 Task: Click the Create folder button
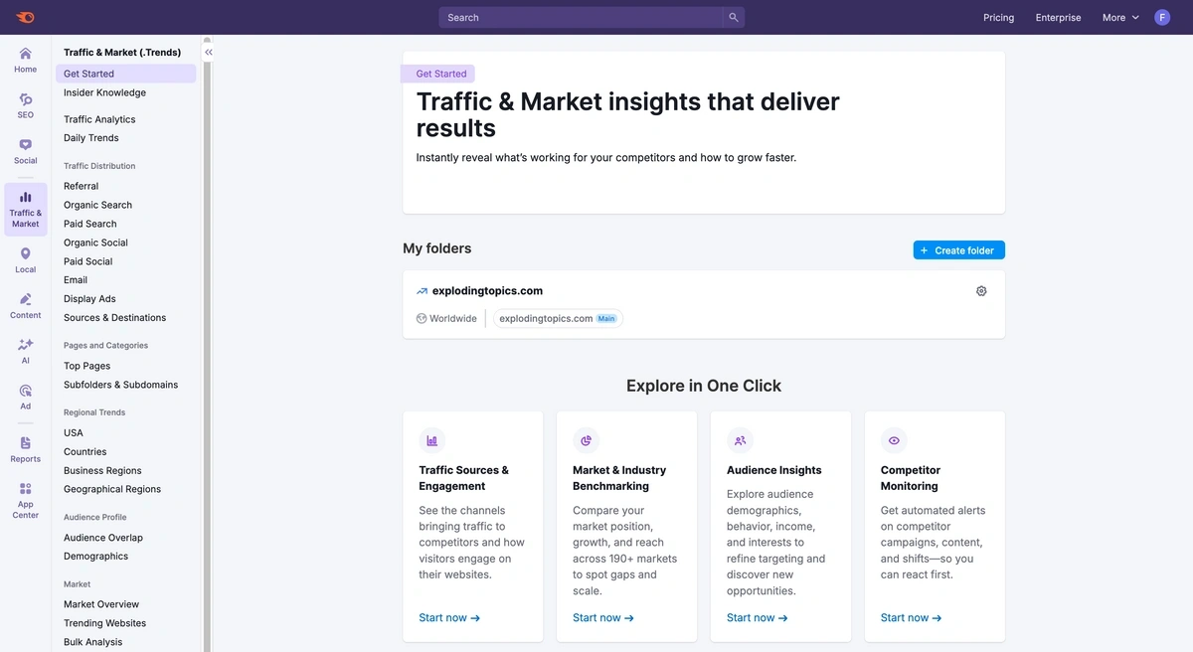(x=958, y=250)
